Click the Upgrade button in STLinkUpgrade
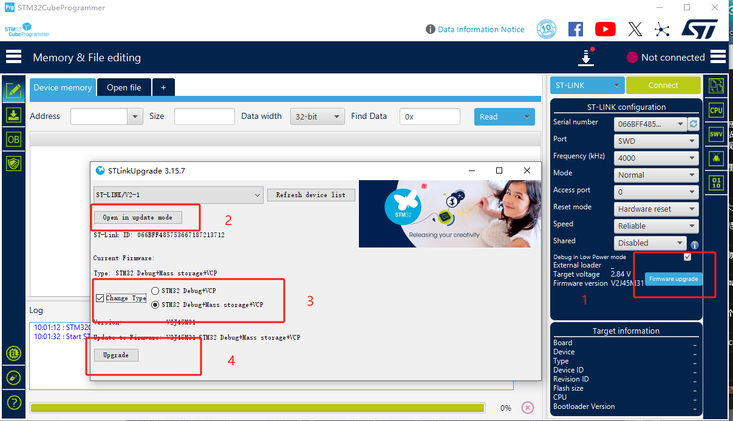The width and height of the screenshot is (733, 421). click(116, 355)
